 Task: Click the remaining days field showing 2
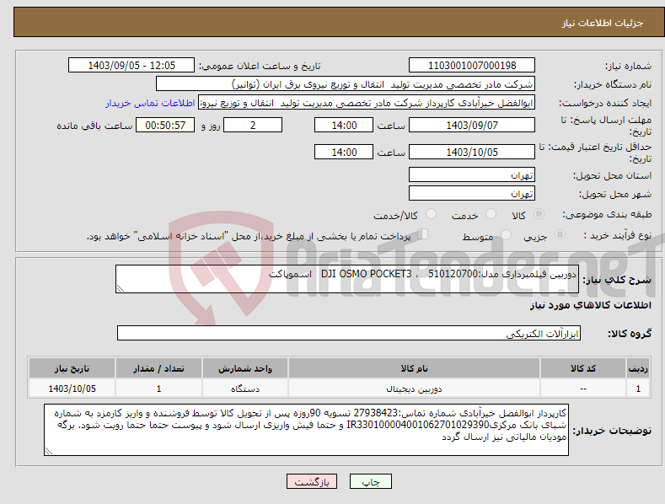253,125
